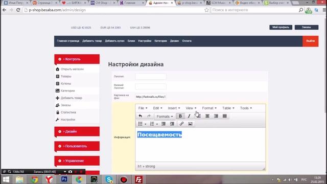Expand the Управление sidebar section
The width and height of the screenshot is (327, 184).
pyautogui.click(x=77, y=160)
